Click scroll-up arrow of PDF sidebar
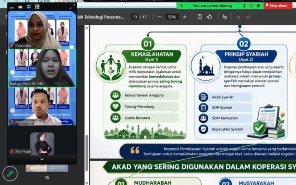Image resolution: width=296 pixels, height=185 pixels. click(87, 28)
